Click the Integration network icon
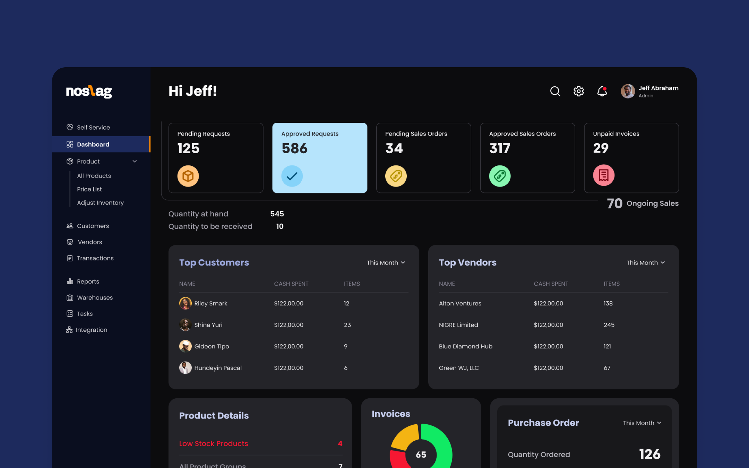The image size is (749, 468). (69, 330)
